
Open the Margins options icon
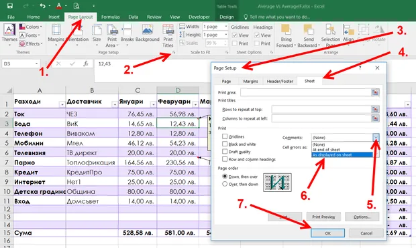tap(56, 30)
